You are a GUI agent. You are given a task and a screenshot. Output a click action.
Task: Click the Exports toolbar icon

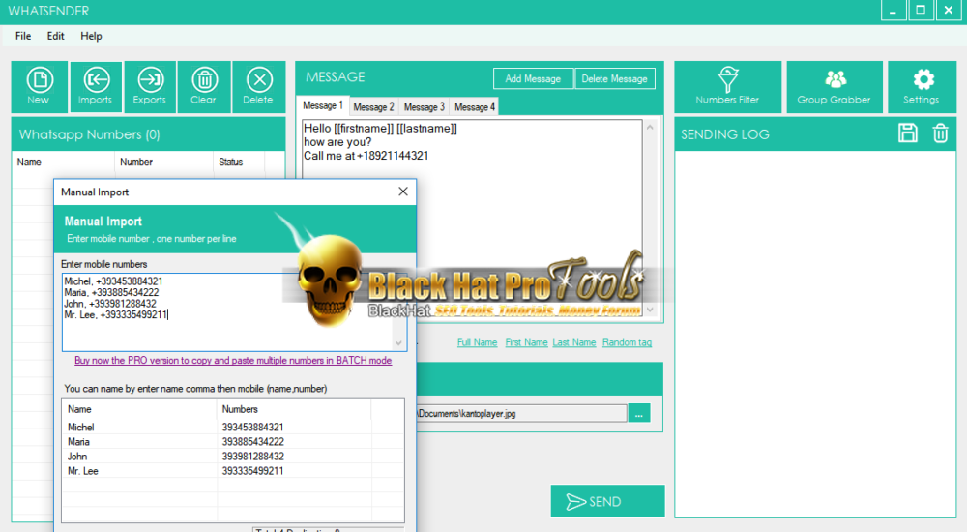coord(150,87)
